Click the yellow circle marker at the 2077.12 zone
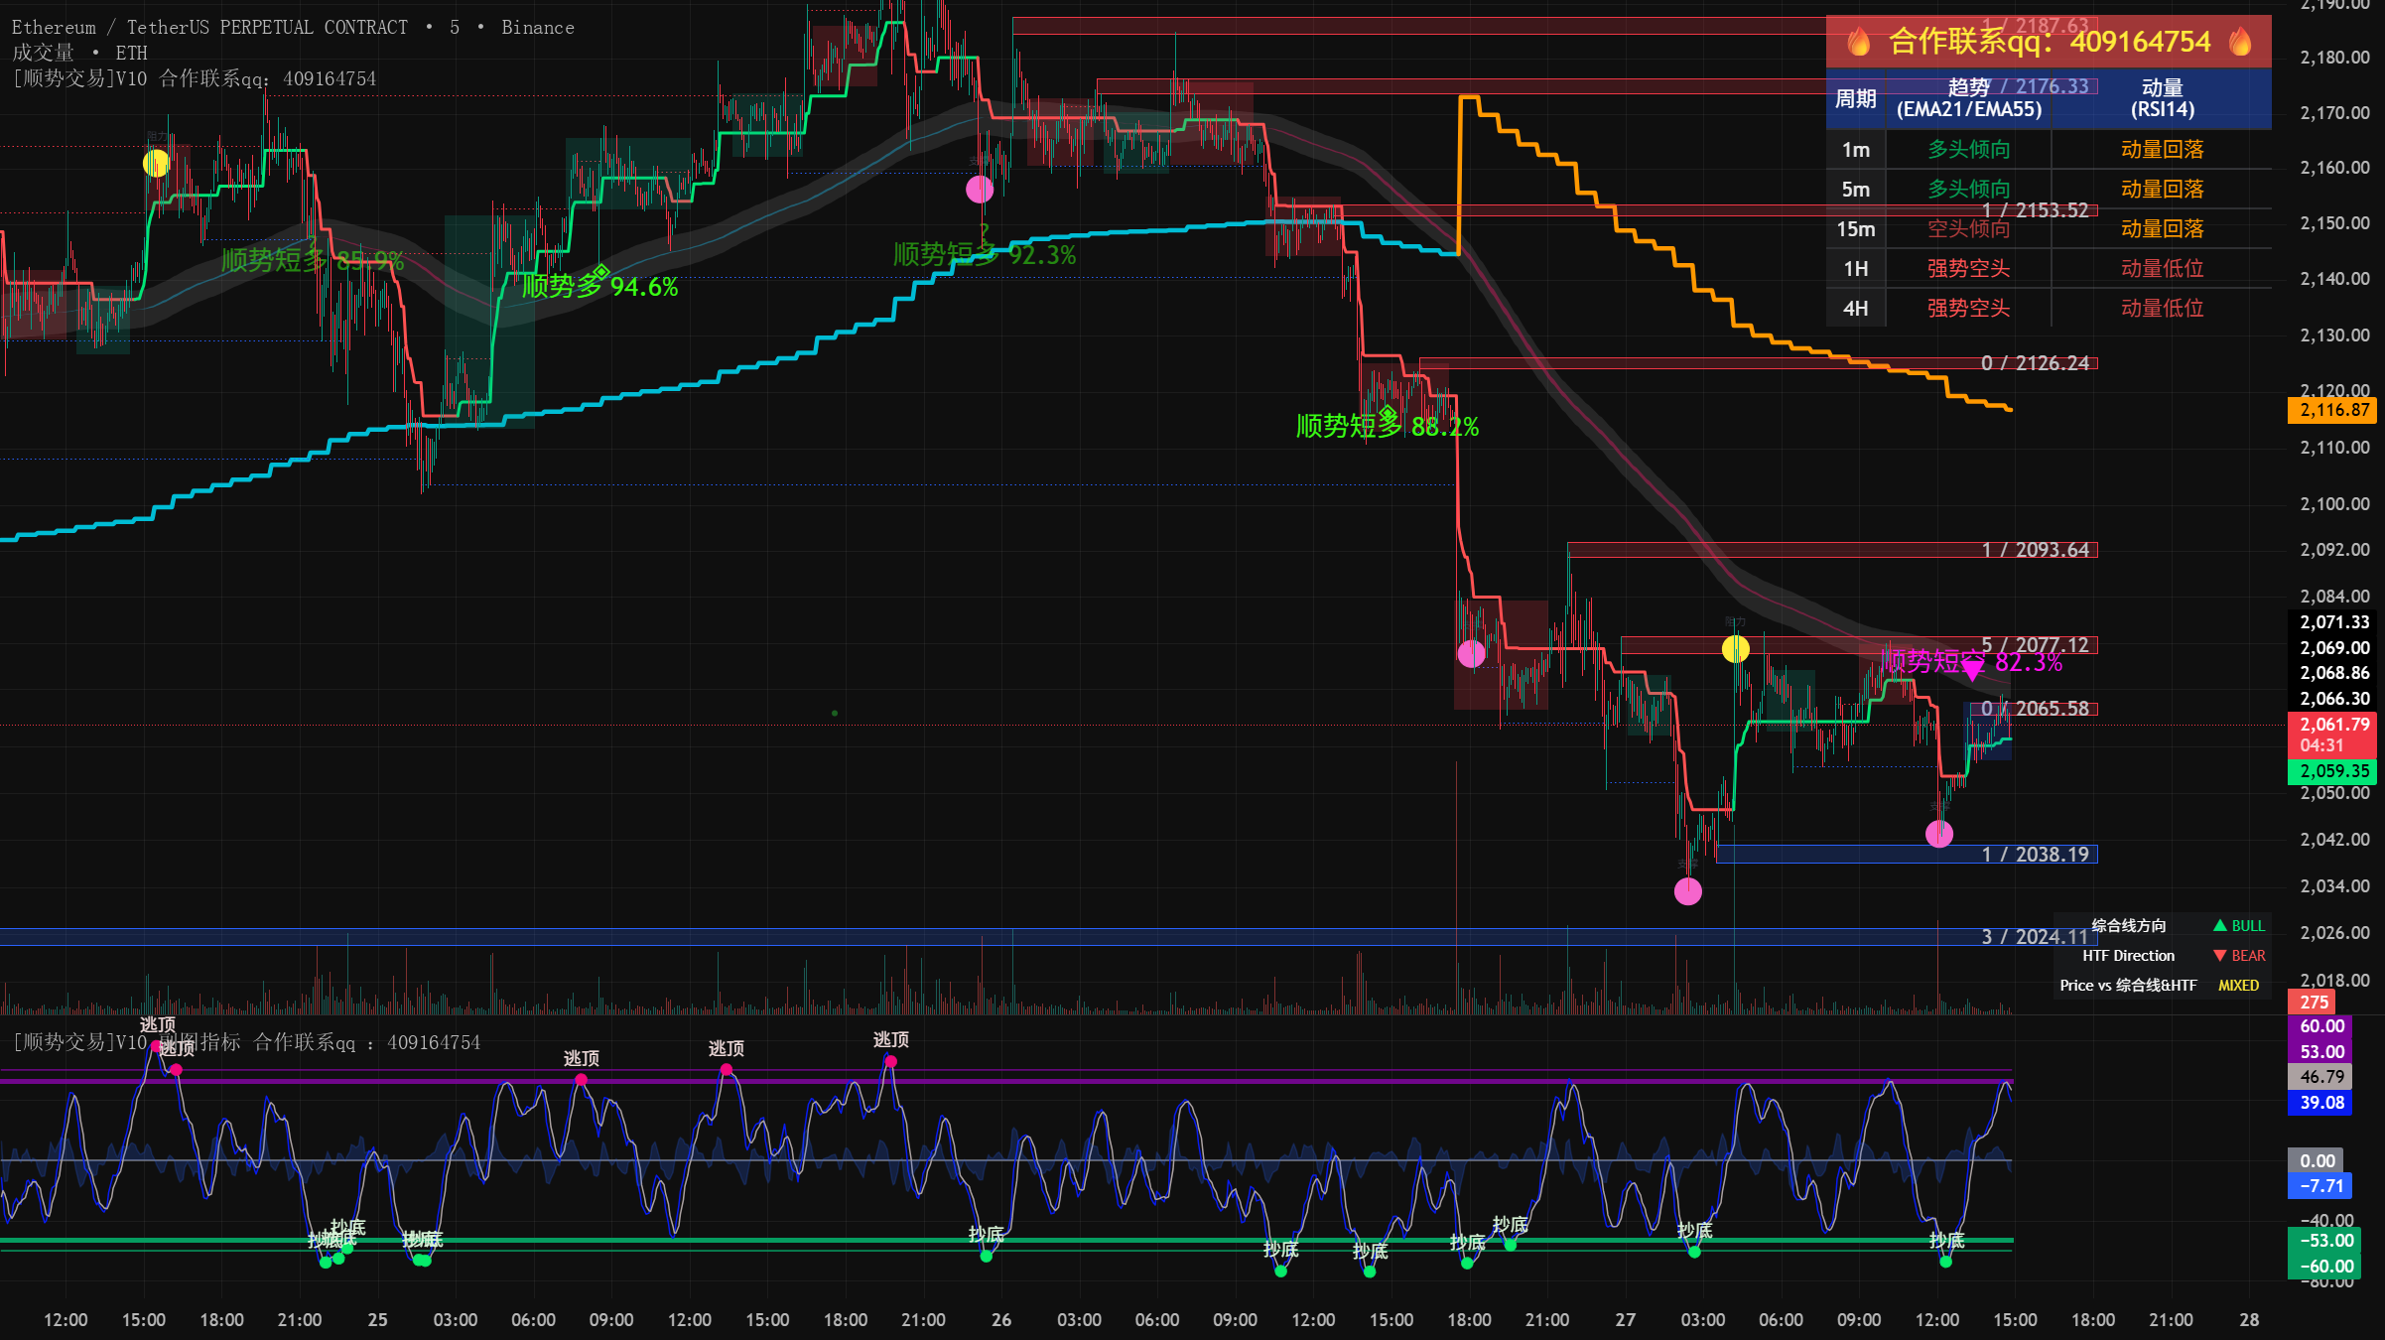The height and width of the screenshot is (1340, 2385). [x=1735, y=649]
